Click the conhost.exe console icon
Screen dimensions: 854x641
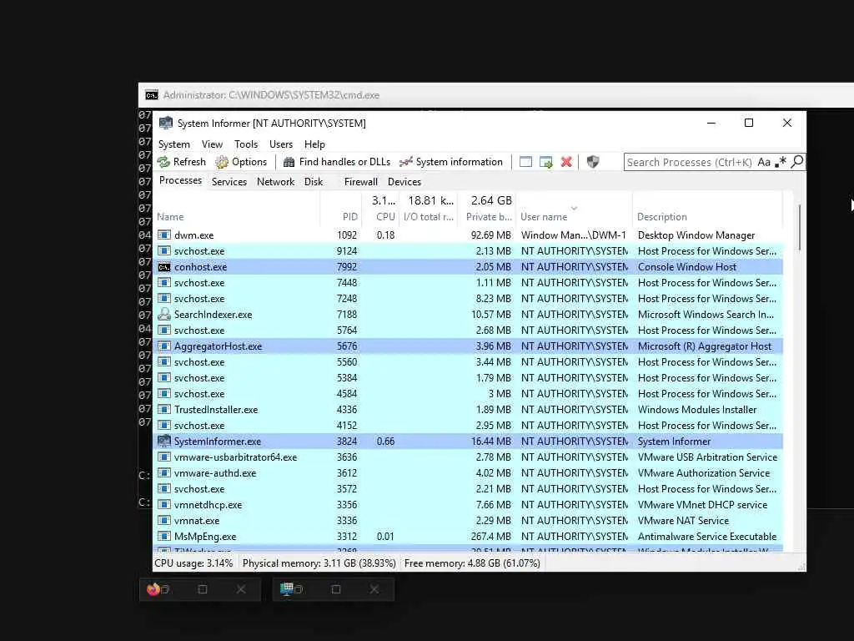[164, 267]
